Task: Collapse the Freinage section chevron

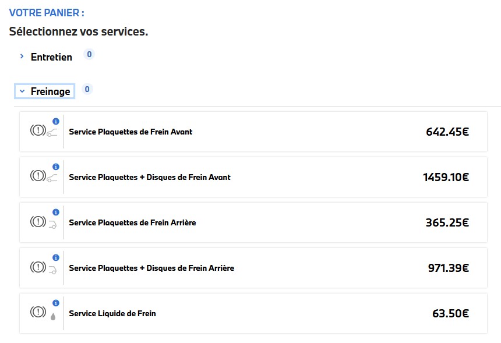Action: 22,91
